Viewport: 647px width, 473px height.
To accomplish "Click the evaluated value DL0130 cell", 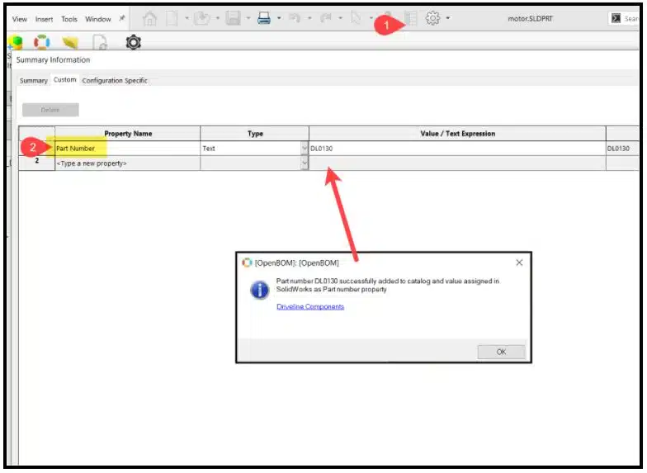I will click(622, 149).
